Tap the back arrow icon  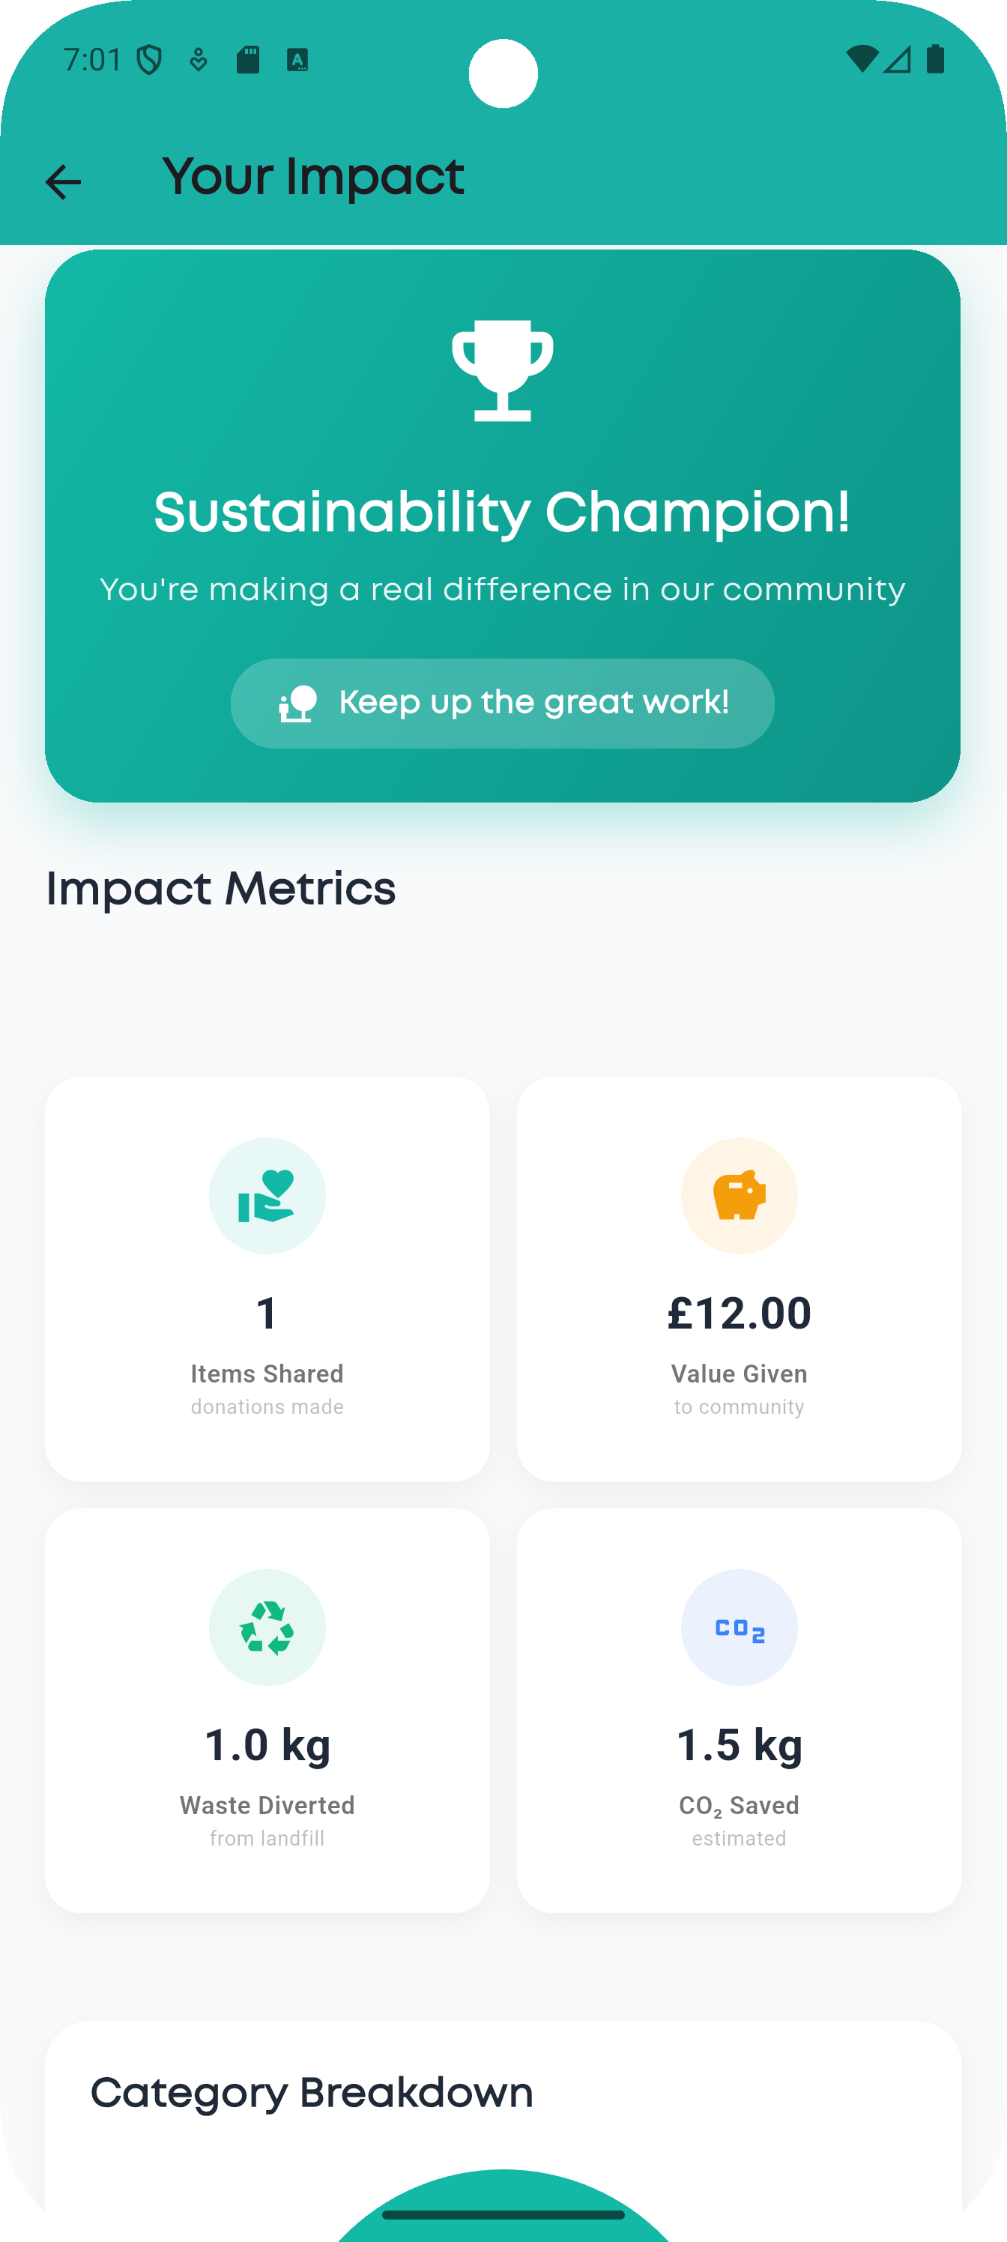tap(63, 182)
